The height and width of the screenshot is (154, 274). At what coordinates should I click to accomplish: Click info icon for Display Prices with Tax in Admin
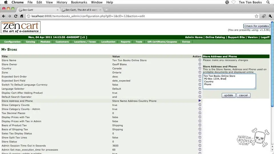[200, 121]
